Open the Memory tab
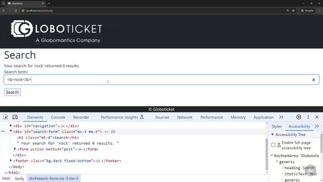 (238, 117)
